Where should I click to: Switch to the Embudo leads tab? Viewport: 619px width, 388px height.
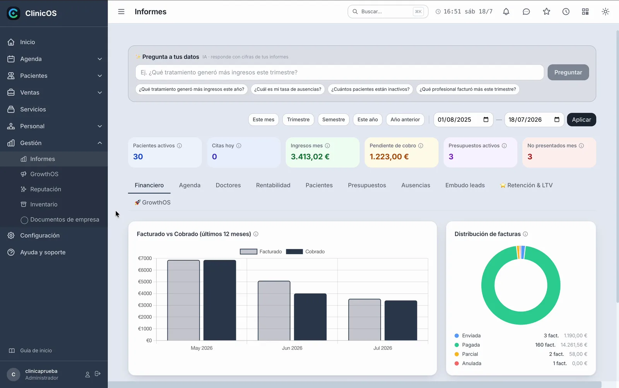click(465, 185)
